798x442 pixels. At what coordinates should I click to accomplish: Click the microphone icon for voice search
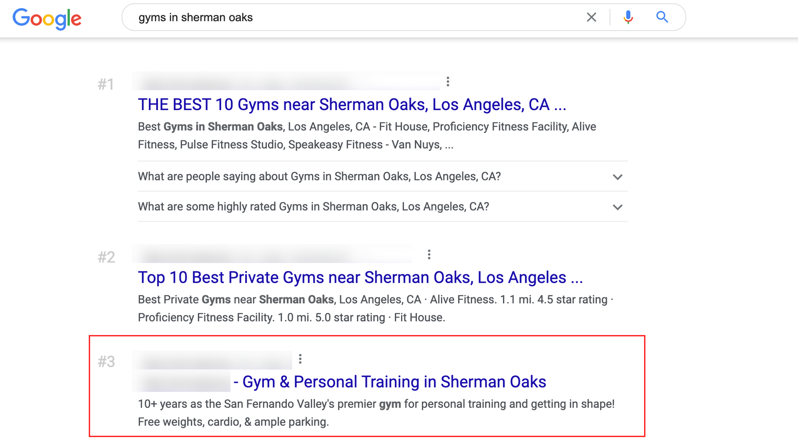(x=628, y=17)
